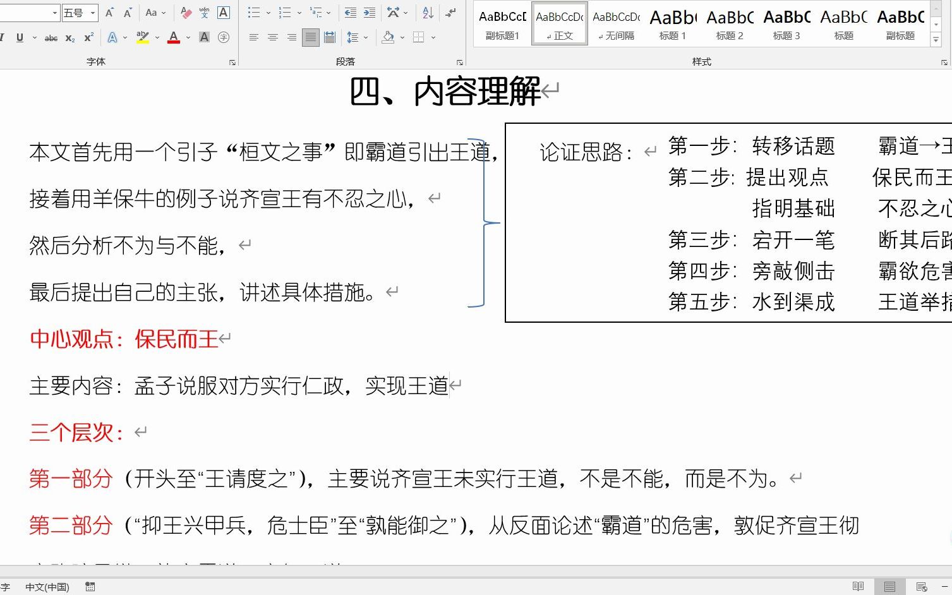Expand the styles gallery more button

pos(936,39)
